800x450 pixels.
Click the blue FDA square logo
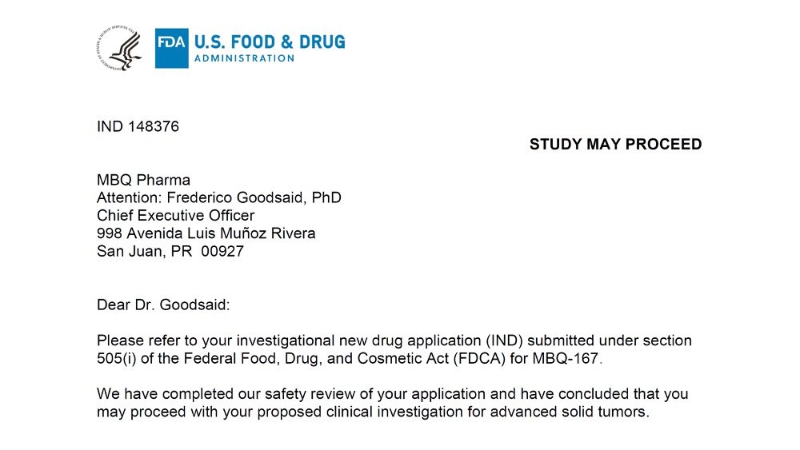[171, 49]
